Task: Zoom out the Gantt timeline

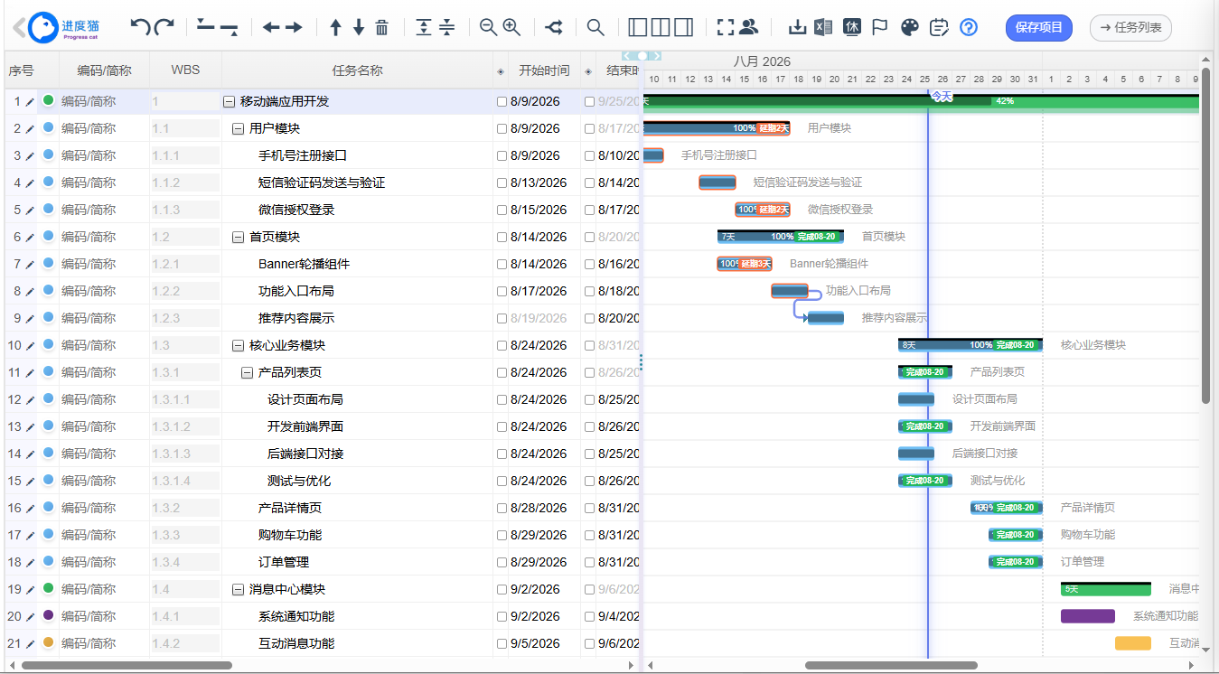Action: click(x=488, y=27)
